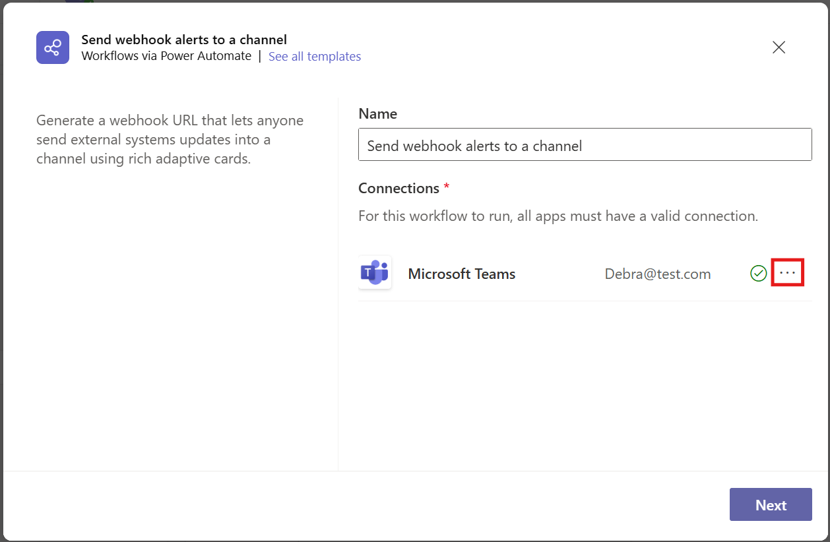
Task: Click the Connections heading
Action: pyautogui.click(x=399, y=188)
